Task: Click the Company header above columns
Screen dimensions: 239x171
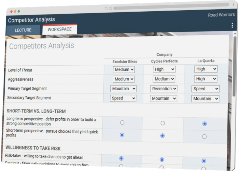Action: tap(165, 54)
